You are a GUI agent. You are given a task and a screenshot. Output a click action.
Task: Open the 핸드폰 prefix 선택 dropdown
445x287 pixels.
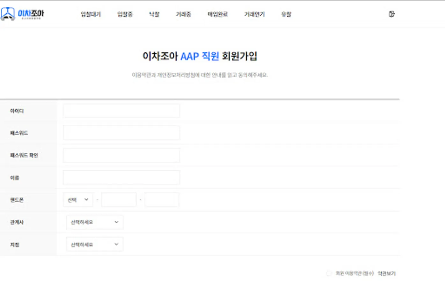click(x=78, y=200)
